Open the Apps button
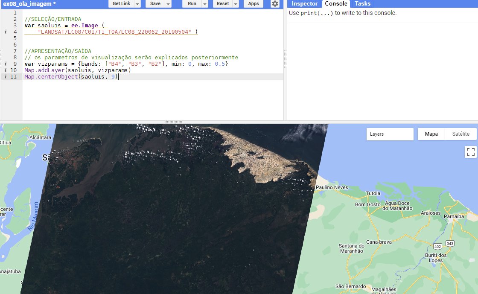Screen dimensions: 478x294 tap(254, 4)
